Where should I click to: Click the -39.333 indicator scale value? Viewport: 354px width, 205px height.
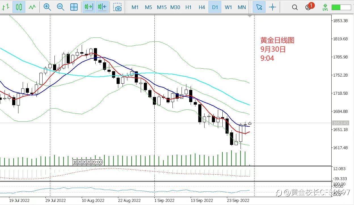tap(339, 179)
